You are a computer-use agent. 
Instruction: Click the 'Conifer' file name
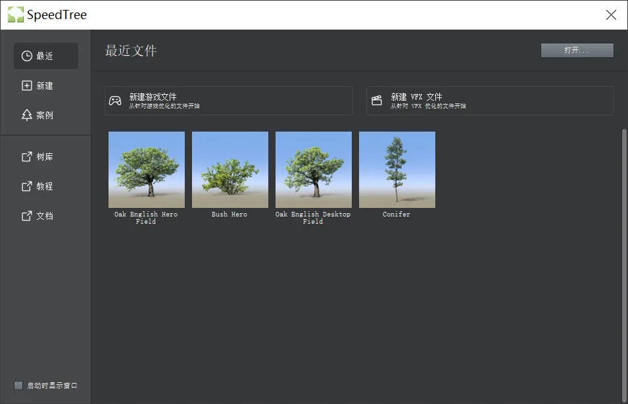(x=397, y=215)
